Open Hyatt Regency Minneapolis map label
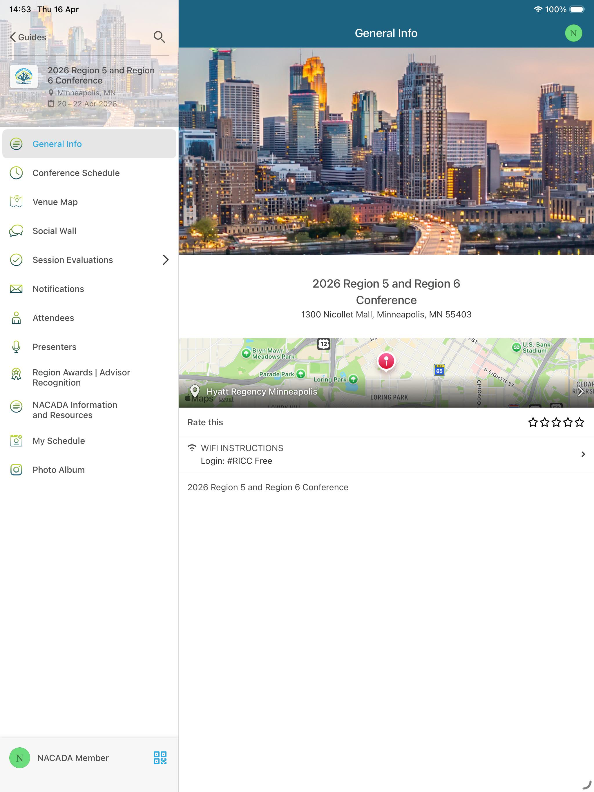594x792 pixels. 262,391
